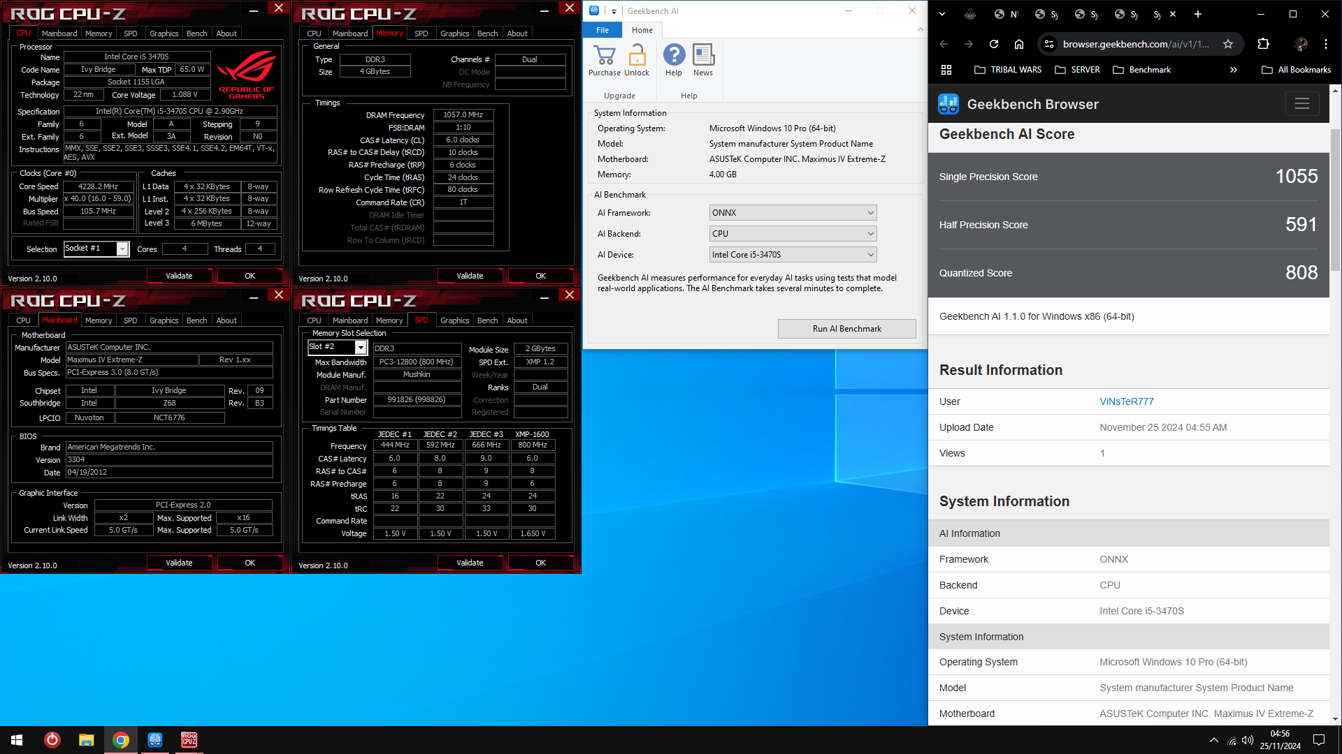Screen dimensions: 1342x754
Task: Open the SERVER bookmark folder
Action: coord(1077,70)
